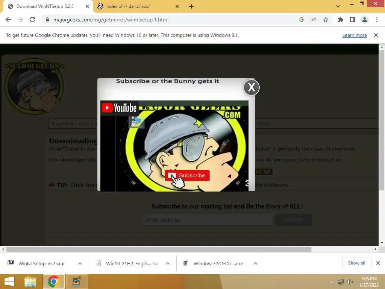385x289 pixels.
Task: Close the Subscribe popup with X
Action: [252, 87]
